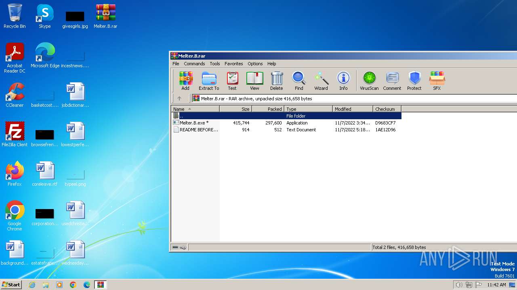Select coreleave.rtf desktop document
517x290 pixels.
point(45,174)
